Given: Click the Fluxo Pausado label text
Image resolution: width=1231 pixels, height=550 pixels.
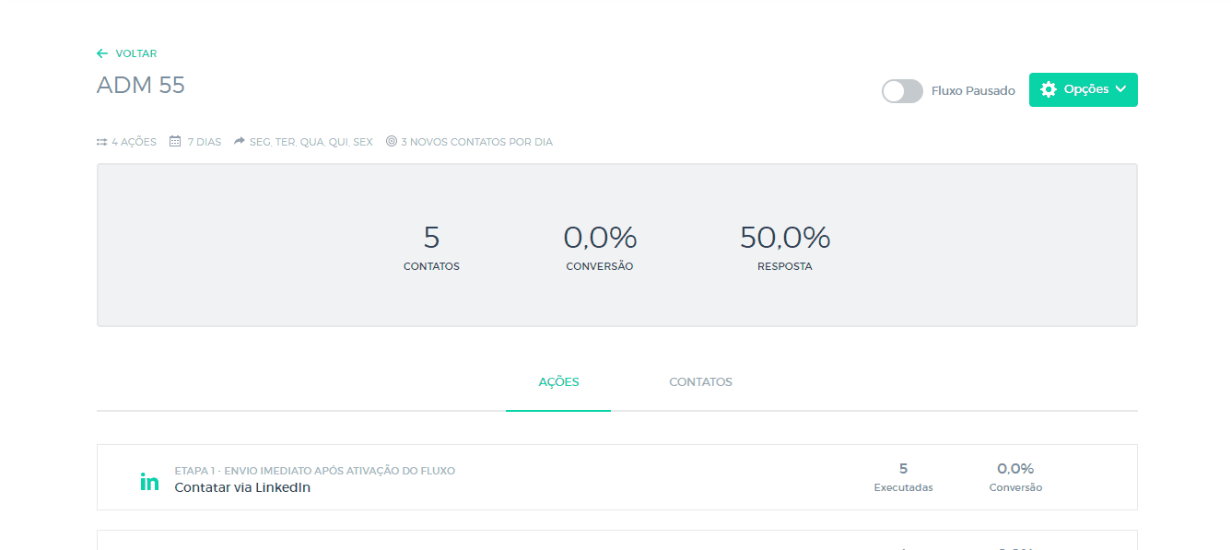Looking at the screenshot, I should click(x=973, y=91).
